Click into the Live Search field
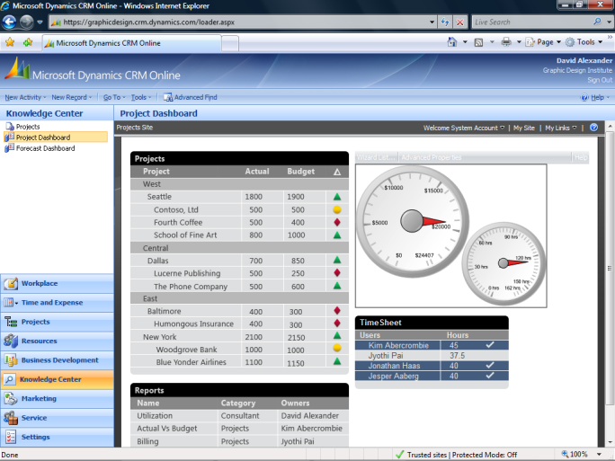The width and height of the screenshot is (615, 461). pos(531,22)
